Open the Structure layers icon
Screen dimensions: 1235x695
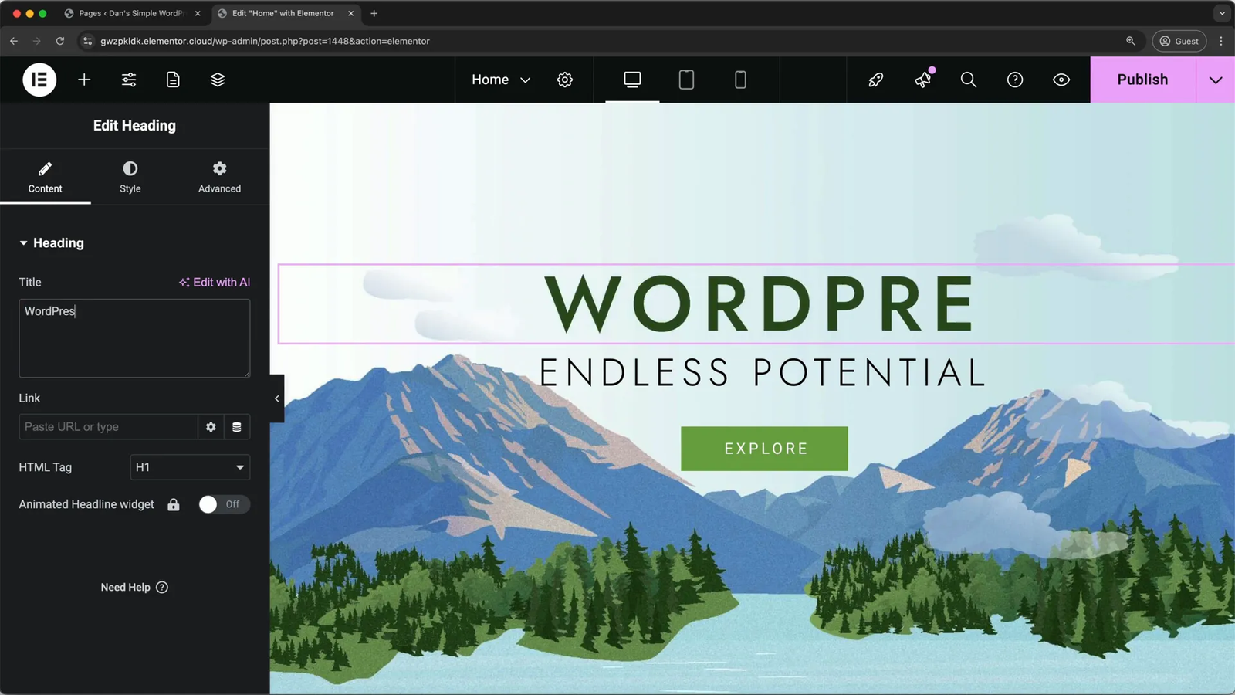pyautogui.click(x=218, y=80)
